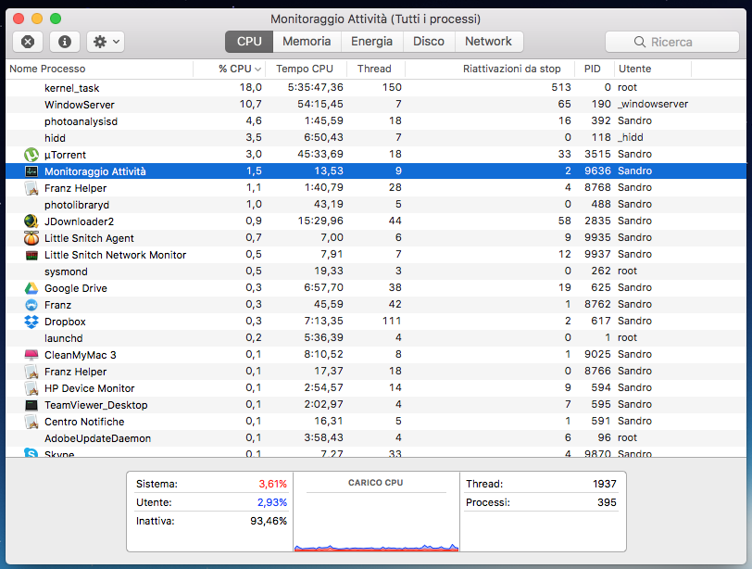The width and height of the screenshot is (752, 569).
Task: Click the TeamViewer_Desktop process name
Action: [x=96, y=405]
